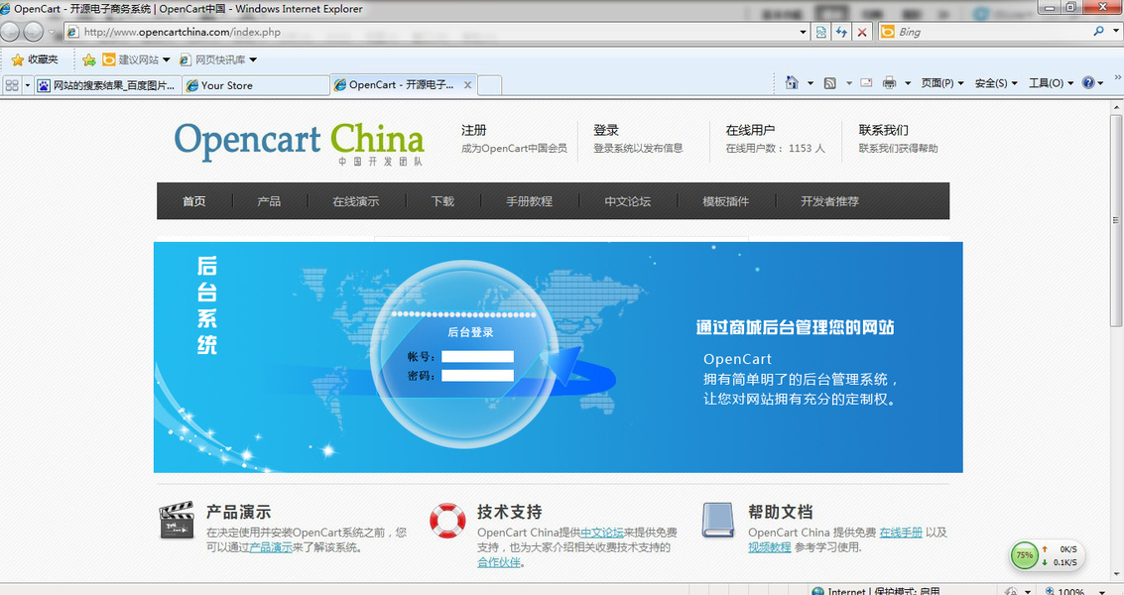This screenshot has width=1124, height=595.
Task: Open the 工具(O) menu
Action: pos(1051,83)
